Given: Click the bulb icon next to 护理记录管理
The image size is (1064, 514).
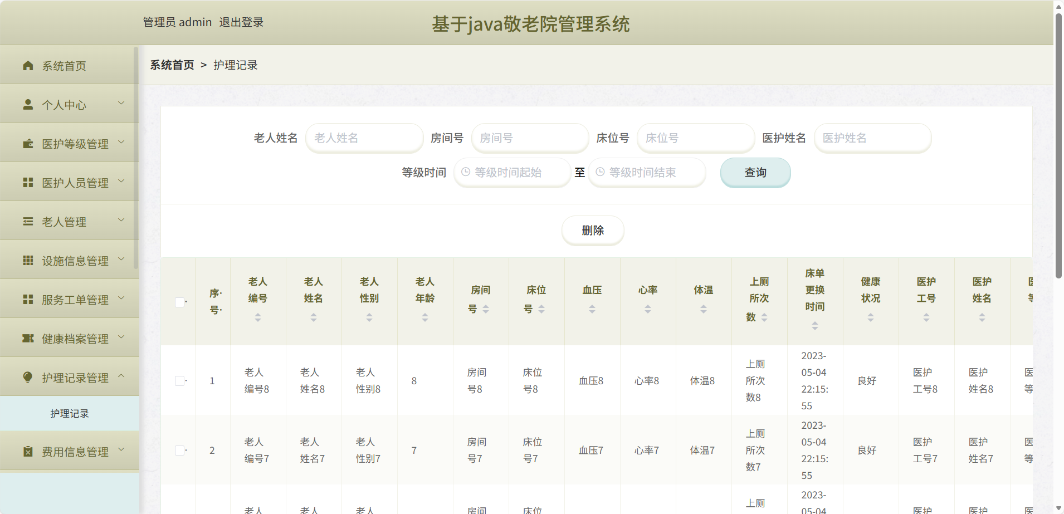Looking at the screenshot, I should click(28, 378).
